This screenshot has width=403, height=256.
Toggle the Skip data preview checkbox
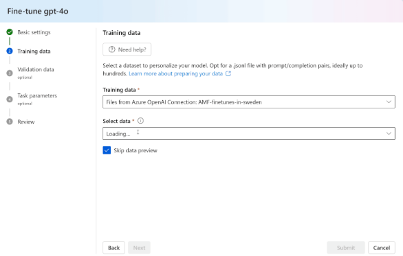point(107,150)
